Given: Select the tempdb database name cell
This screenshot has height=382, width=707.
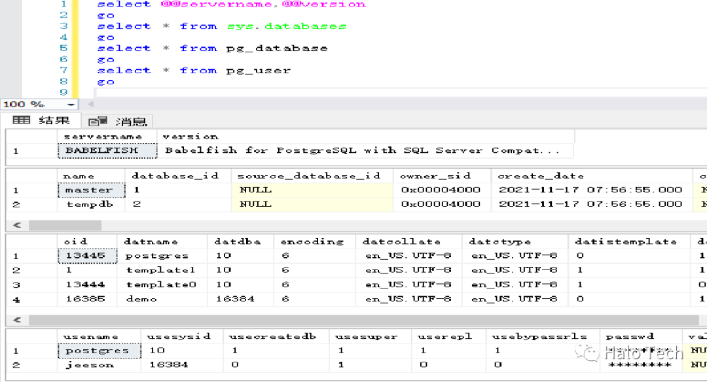Looking at the screenshot, I should [92, 204].
